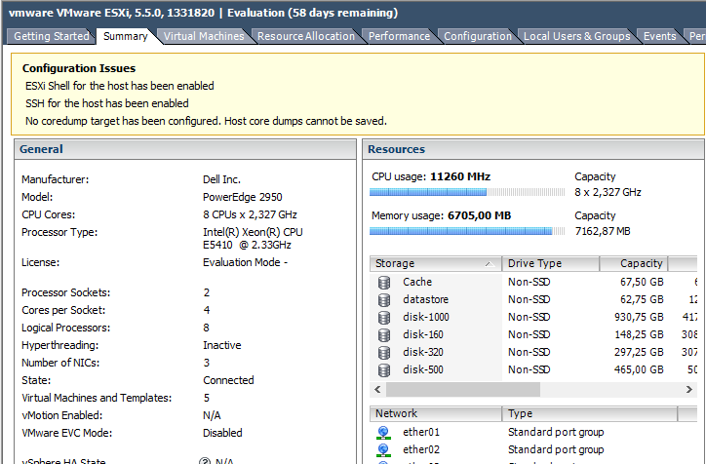This screenshot has height=464, width=706.
Task: Click the Dell Inc. manufacturer value
Action: [221, 179]
